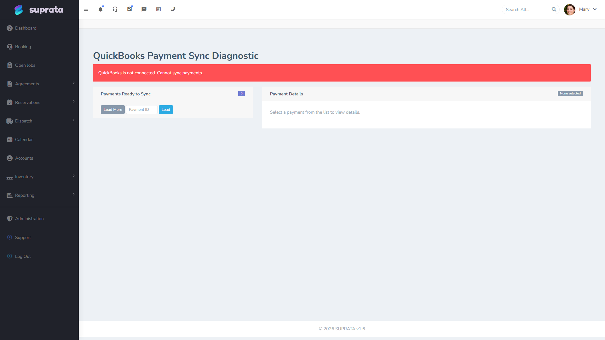Click the Suprata logo icon
The width and height of the screenshot is (605, 340).
tap(19, 10)
